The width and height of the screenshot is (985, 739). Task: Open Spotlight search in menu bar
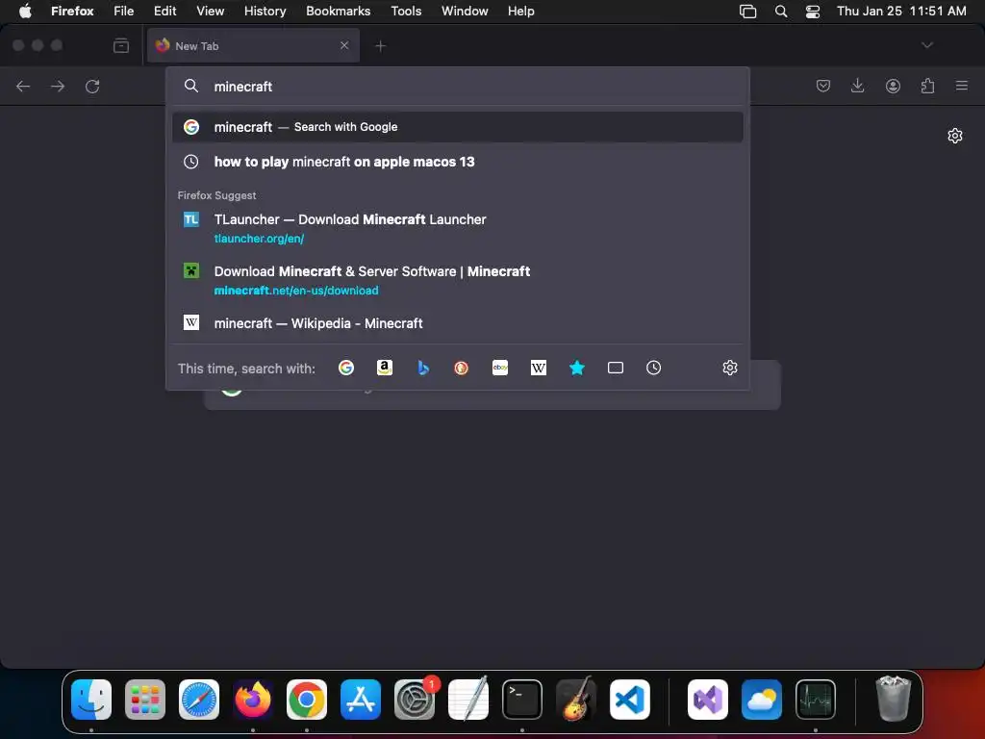coord(781,11)
